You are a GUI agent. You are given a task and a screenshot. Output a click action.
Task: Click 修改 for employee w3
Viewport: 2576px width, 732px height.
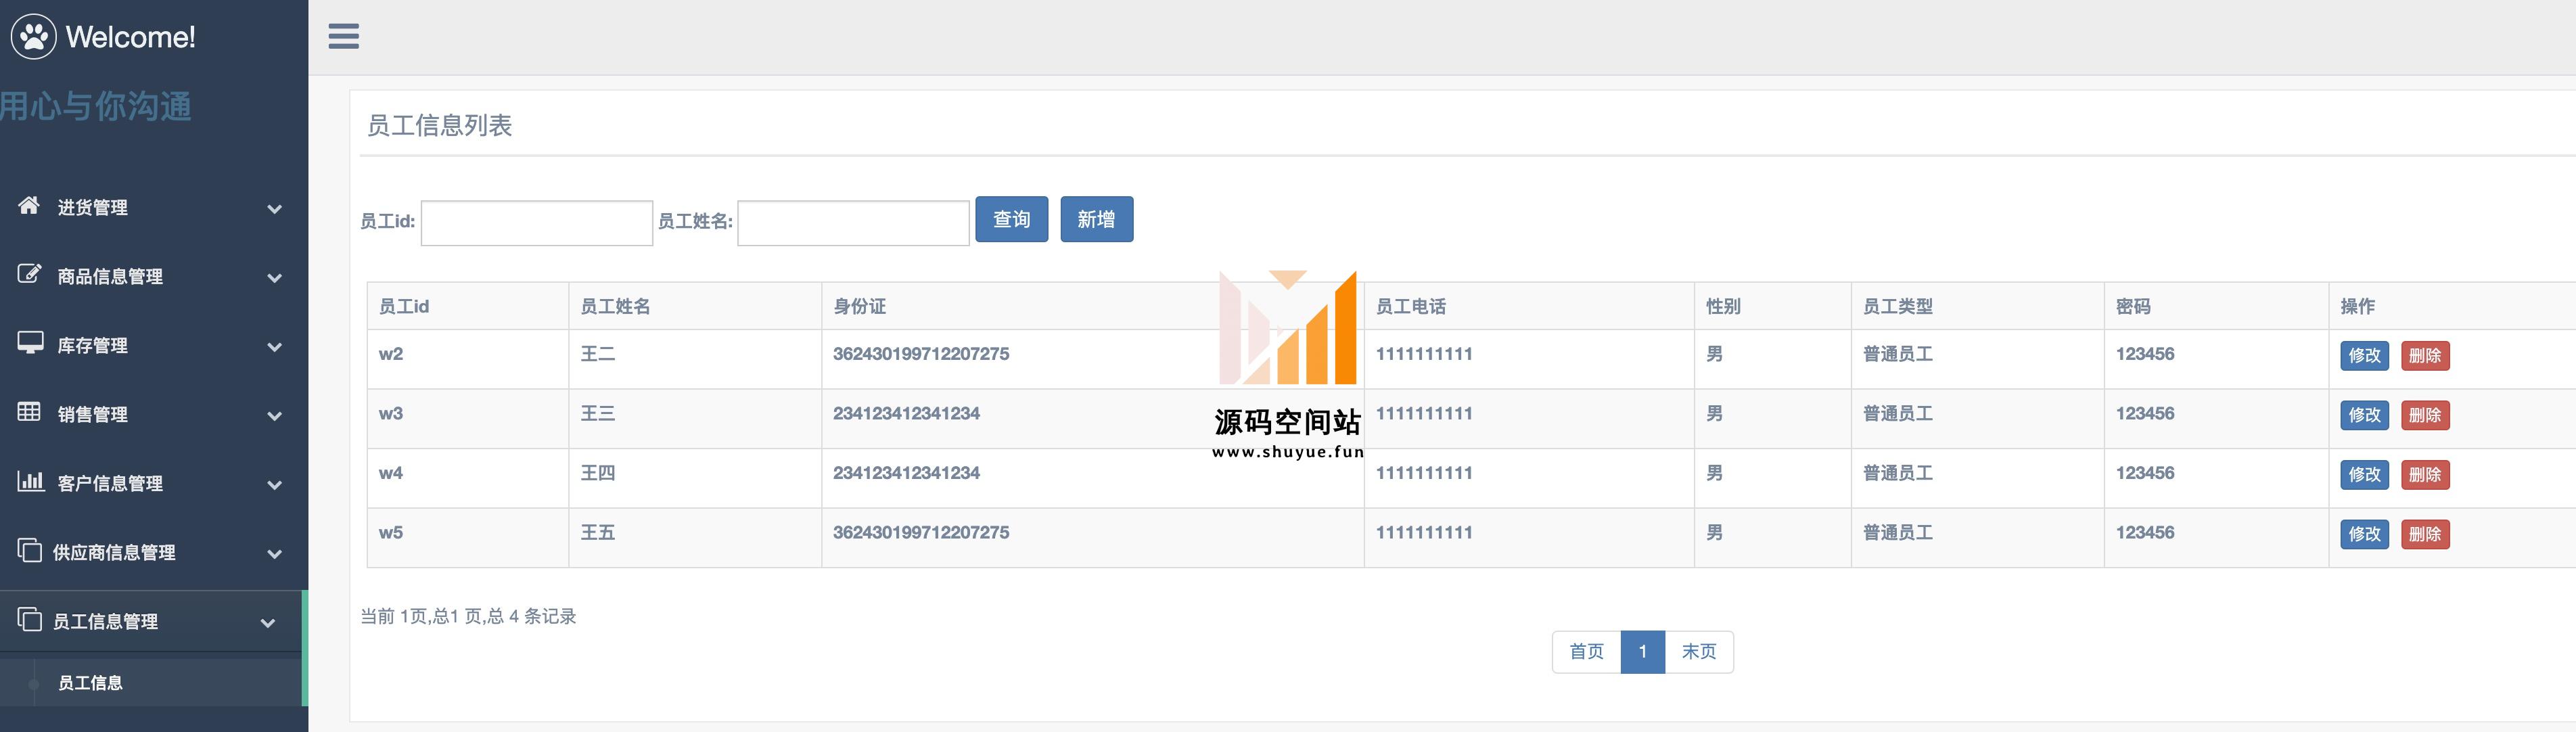click(x=2365, y=415)
